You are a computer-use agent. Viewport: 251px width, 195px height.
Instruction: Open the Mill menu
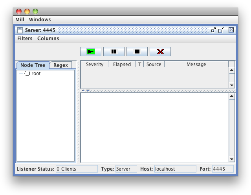click(x=20, y=20)
